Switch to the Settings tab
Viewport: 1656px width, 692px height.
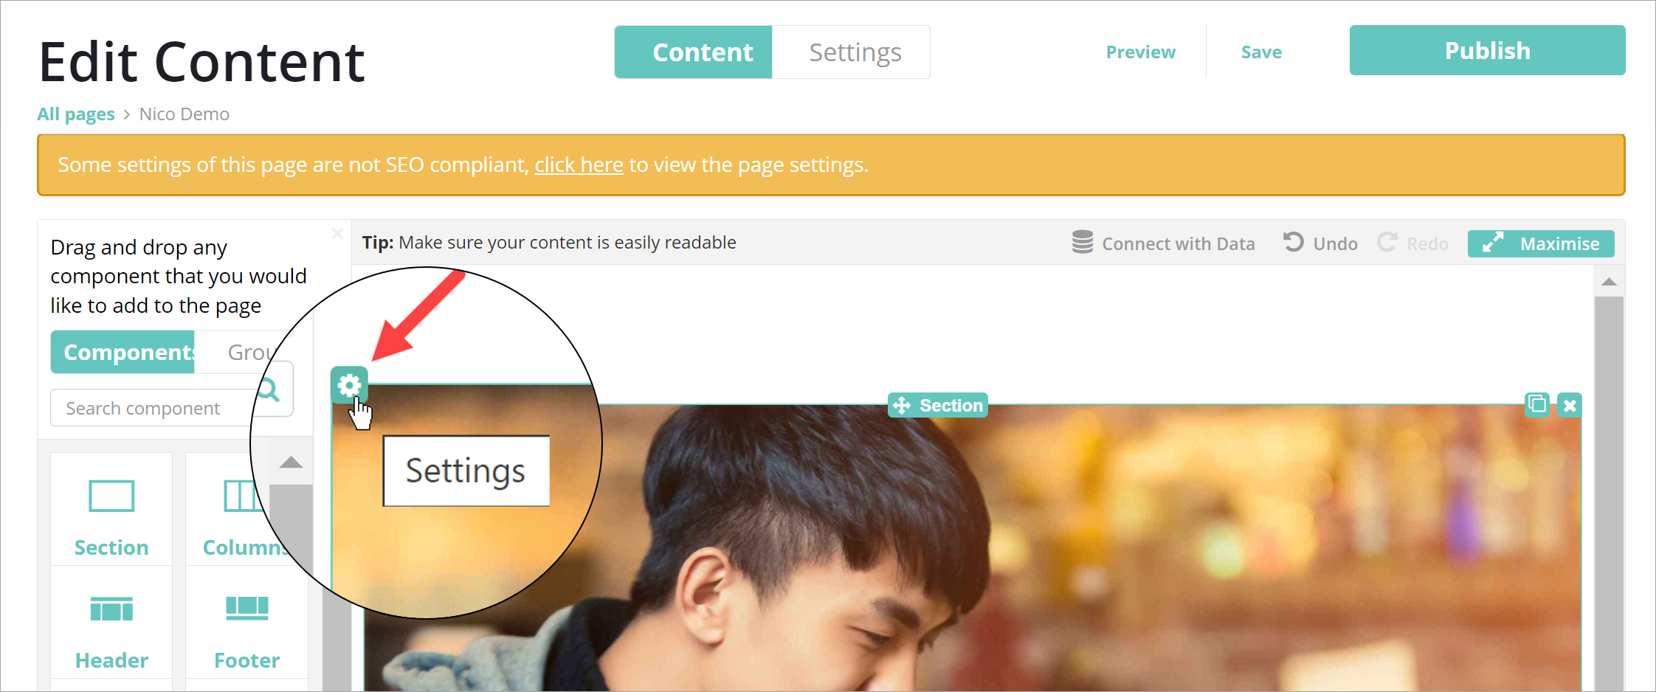pos(855,52)
